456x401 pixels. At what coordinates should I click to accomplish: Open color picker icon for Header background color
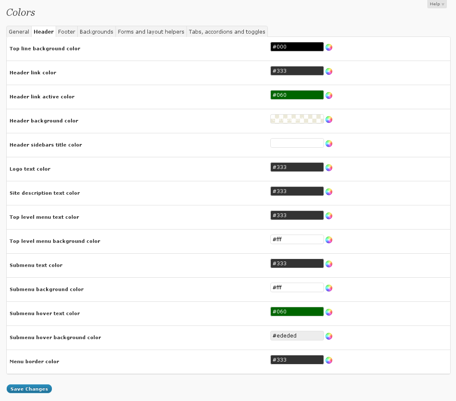[x=329, y=119]
